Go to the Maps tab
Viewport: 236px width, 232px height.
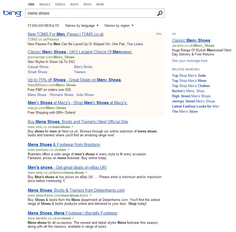click(x=74, y=4)
